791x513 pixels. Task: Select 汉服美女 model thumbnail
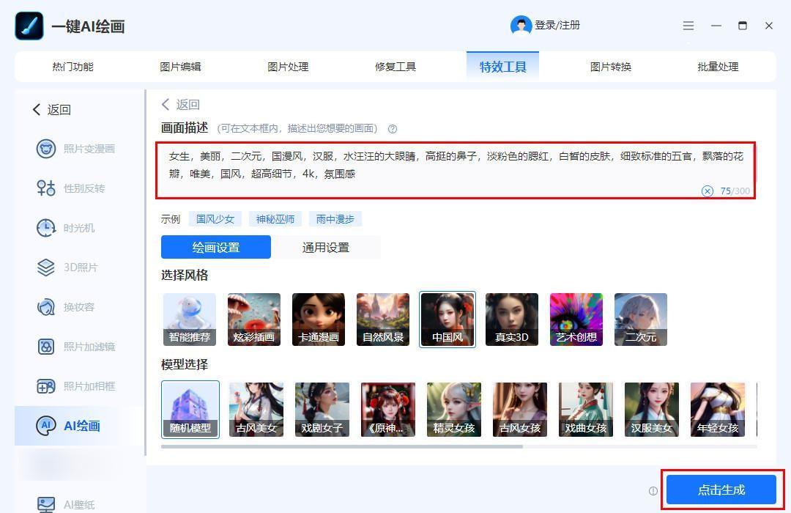pos(652,410)
